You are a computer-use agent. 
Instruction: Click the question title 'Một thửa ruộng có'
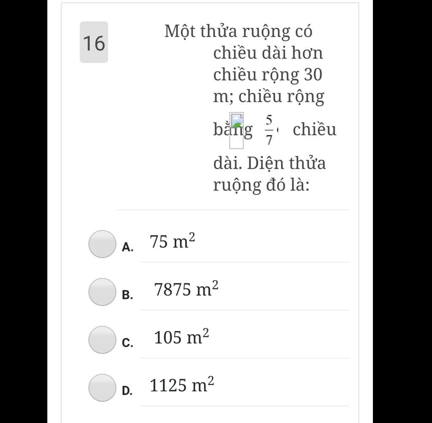tap(239, 31)
